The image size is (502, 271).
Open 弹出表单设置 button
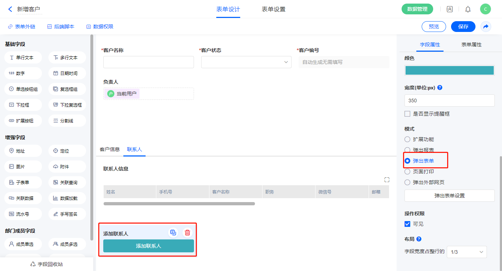[449, 196]
